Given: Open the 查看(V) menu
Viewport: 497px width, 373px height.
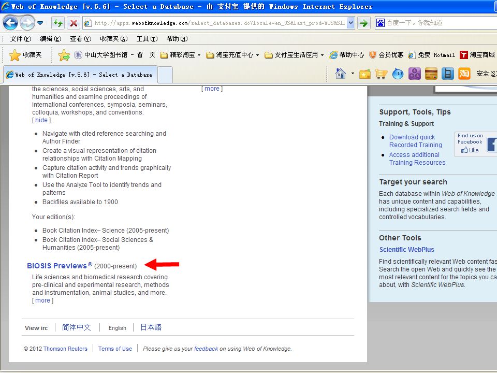Looking at the screenshot, I should point(81,39).
